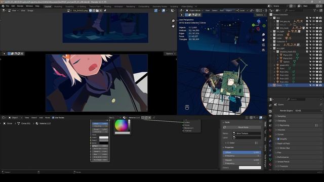Click the zoom magnifier in the 3D viewport

tap(263, 35)
